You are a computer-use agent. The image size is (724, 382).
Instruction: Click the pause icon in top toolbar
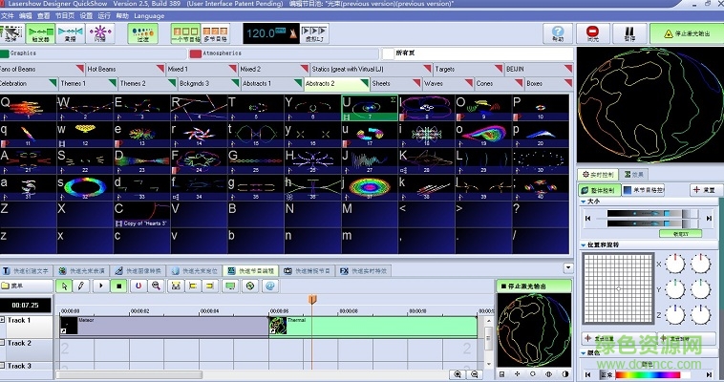[x=629, y=33]
